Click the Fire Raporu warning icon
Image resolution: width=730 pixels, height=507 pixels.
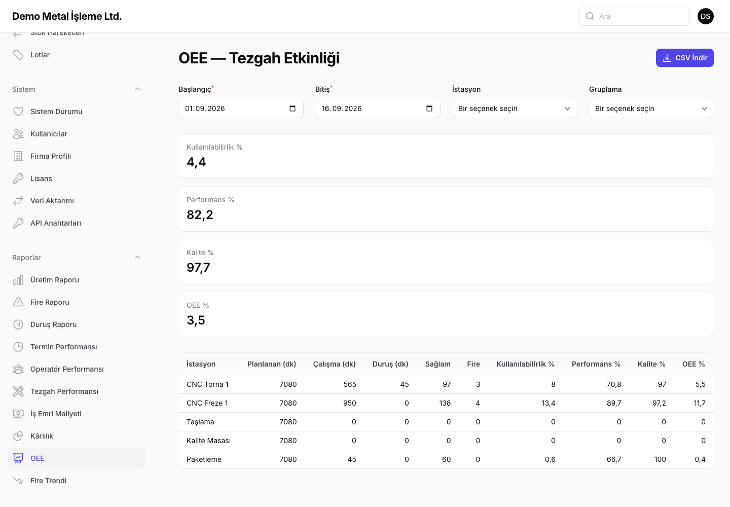coord(18,302)
